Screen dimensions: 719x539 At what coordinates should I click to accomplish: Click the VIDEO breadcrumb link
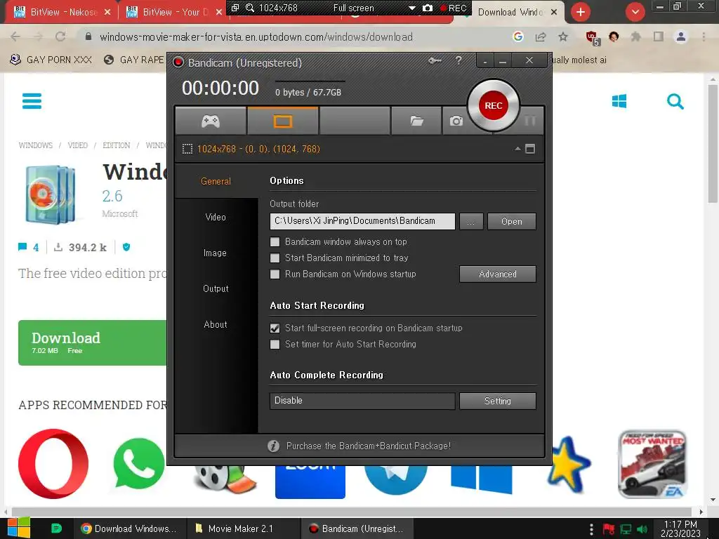(77, 145)
